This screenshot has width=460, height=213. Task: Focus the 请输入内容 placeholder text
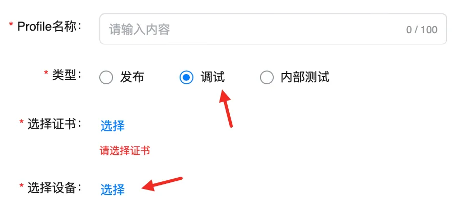140,30
